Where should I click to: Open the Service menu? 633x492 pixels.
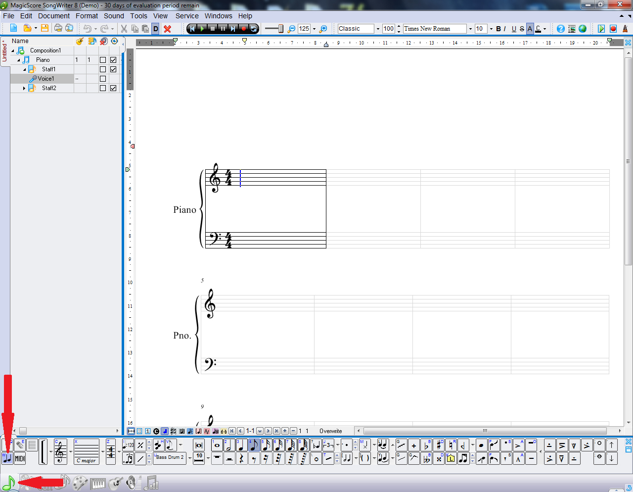click(187, 16)
